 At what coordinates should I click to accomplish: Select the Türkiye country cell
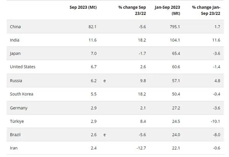pos(18,122)
